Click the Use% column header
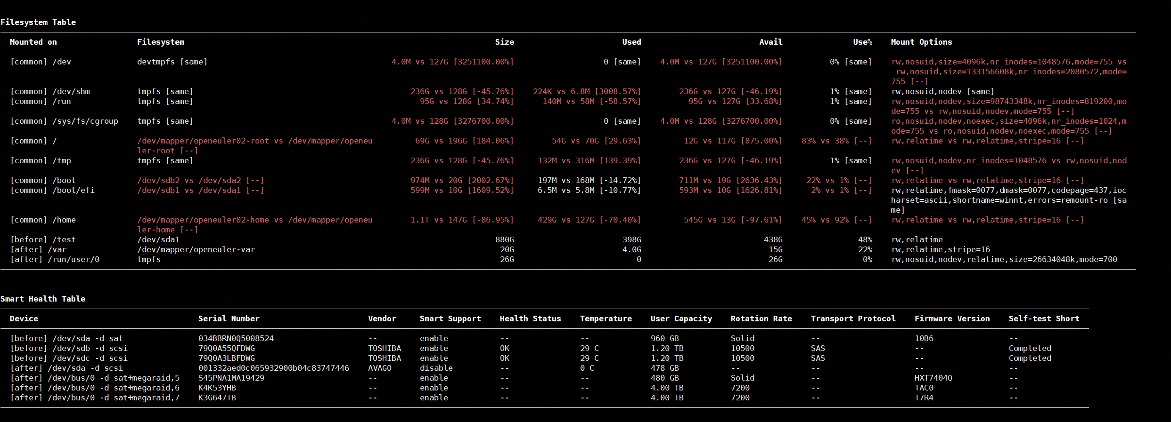The width and height of the screenshot is (1171, 422). point(862,42)
